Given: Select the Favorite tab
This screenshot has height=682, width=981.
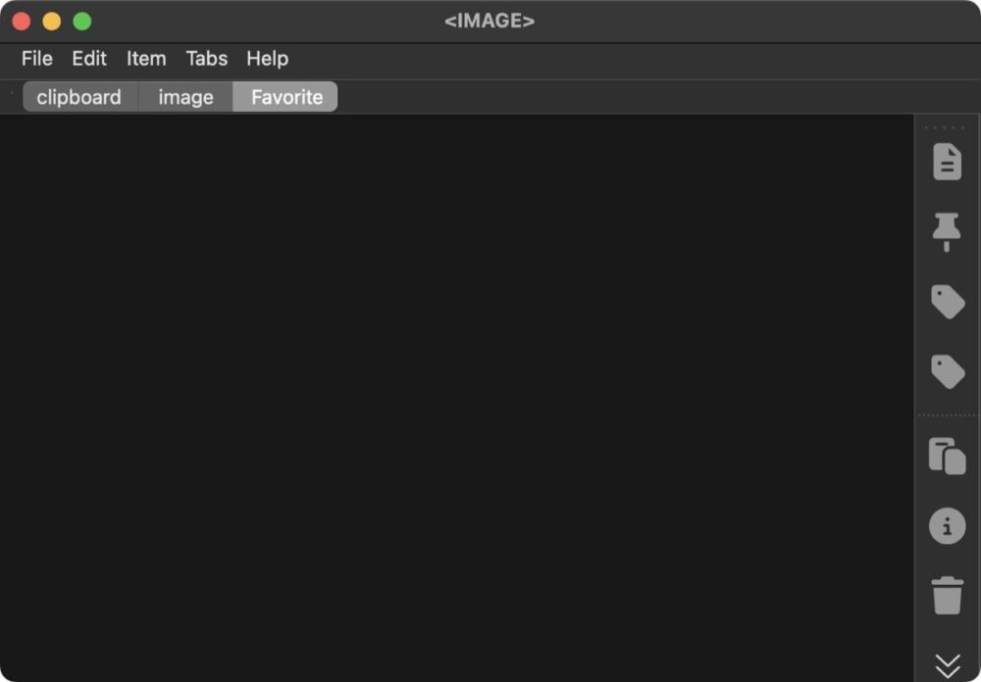Looking at the screenshot, I should pos(285,97).
